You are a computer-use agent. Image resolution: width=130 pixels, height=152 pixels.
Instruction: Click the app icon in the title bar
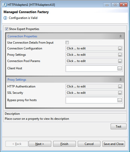coord(5,5)
